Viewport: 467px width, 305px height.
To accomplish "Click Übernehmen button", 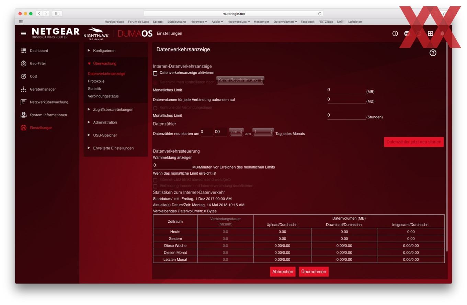I will [x=314, y=272].
